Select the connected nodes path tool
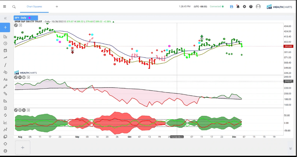 coord(5,129)
